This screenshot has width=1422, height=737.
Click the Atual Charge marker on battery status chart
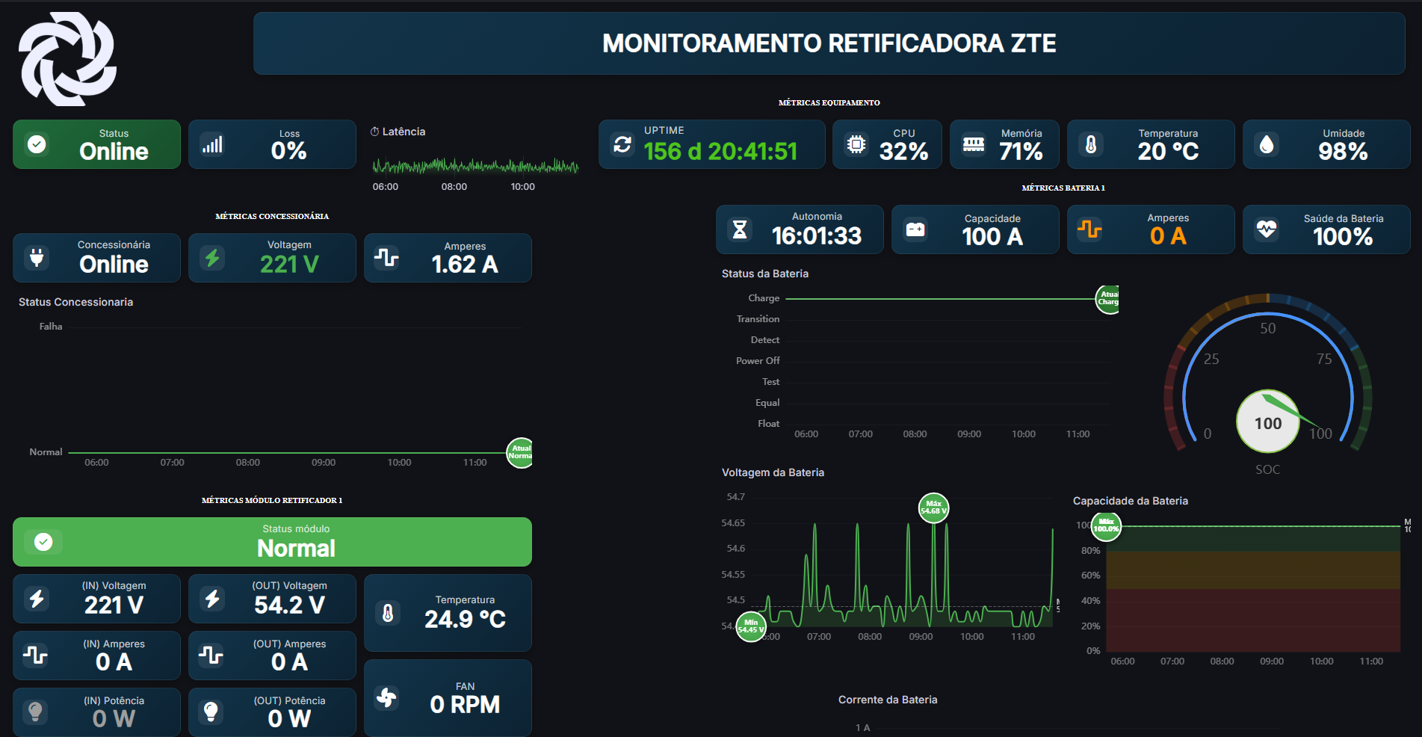[x=1107, y=299]
